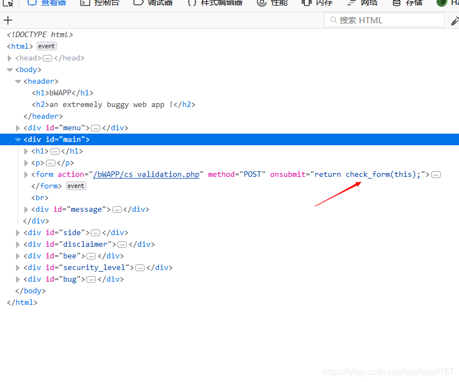Focus the 搜索 HTML search field
Screen dimensions: 459x382
pos(384,20)
